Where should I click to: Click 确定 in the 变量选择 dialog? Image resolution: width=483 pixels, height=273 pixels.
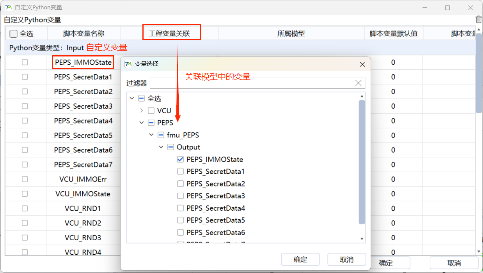(x=300, y=259)
